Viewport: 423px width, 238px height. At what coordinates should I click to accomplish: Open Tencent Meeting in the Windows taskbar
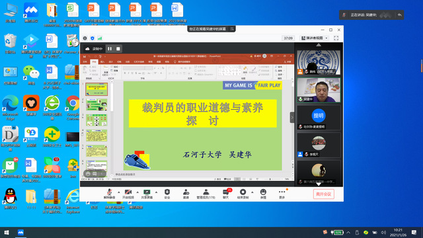[20, 232]
